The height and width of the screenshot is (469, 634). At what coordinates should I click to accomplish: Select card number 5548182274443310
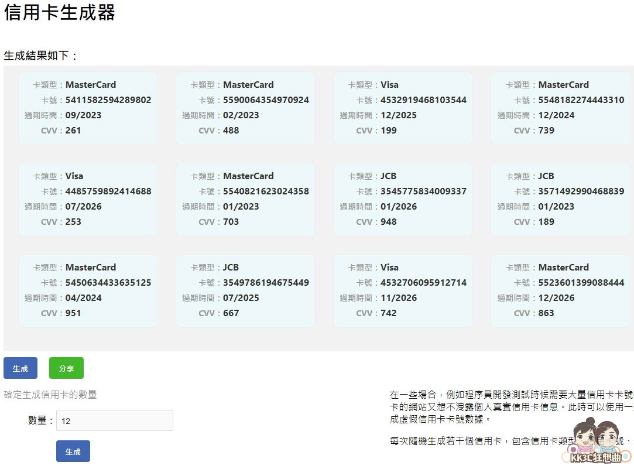tap(581, 100)
